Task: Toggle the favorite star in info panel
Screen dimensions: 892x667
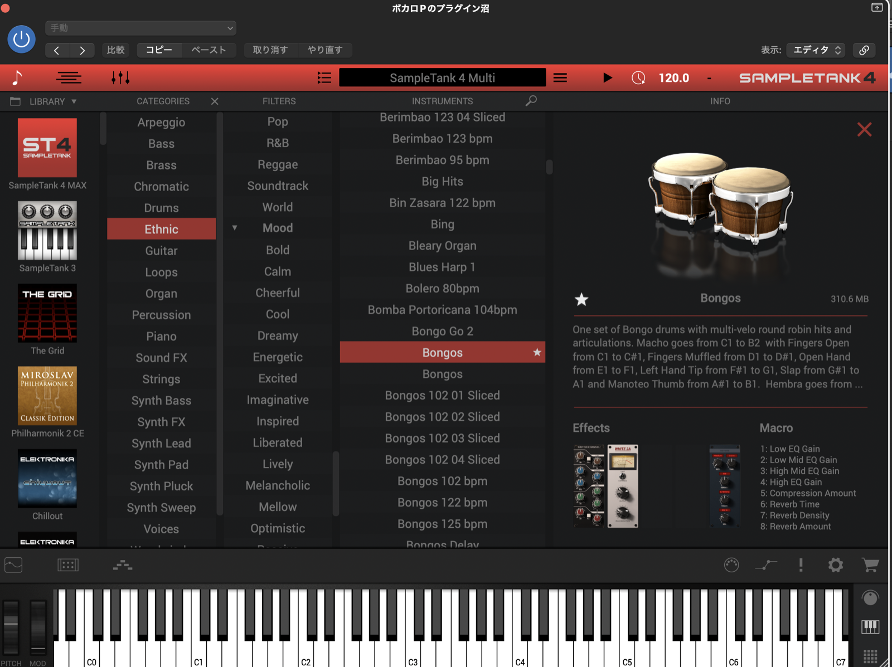Action: pos(581,300)
